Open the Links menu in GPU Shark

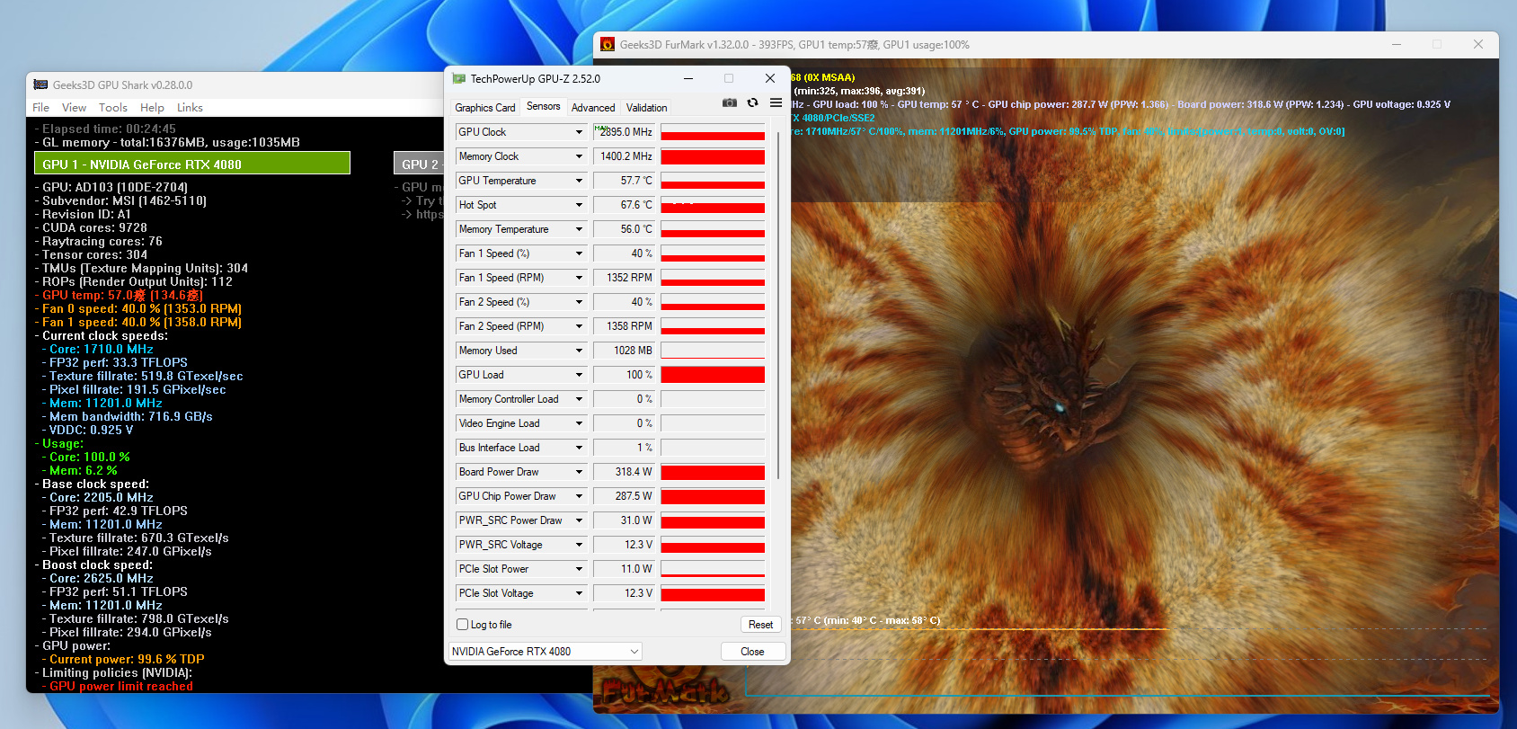pos(190,108)
